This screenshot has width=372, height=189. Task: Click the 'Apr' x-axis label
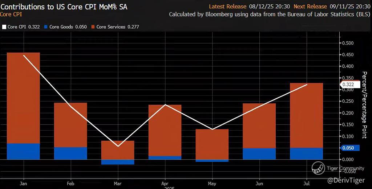click(x=165, y=184)
